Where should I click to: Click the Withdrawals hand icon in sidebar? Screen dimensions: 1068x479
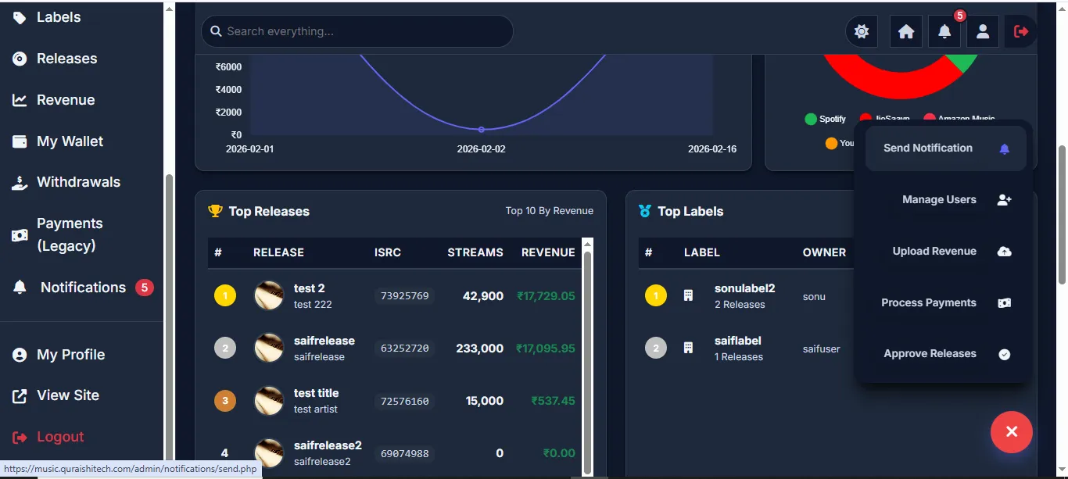point(20,182)
